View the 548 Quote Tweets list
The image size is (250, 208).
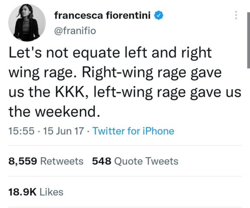tap(135, 161)
